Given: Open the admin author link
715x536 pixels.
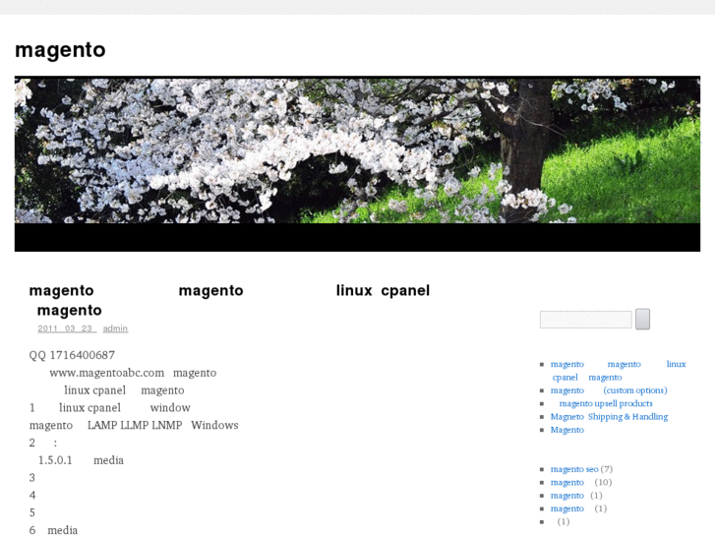Looking at the screenshot, I should [x=115, y=328].
